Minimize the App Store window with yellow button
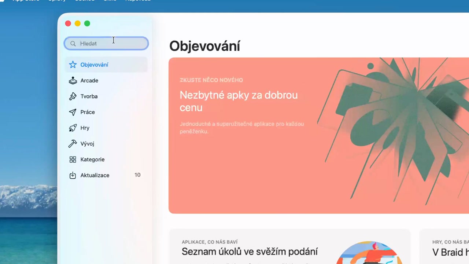 coord(78,23)
